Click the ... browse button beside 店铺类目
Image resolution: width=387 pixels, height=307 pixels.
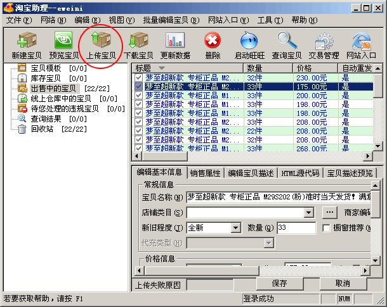click(x=330, y=212)
